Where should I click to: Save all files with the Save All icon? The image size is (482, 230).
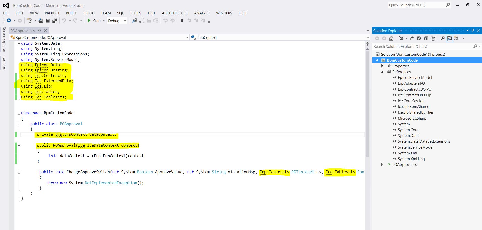[x=55, y=21]
